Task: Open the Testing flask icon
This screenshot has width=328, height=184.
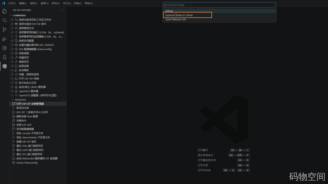Action: (4, 57)
